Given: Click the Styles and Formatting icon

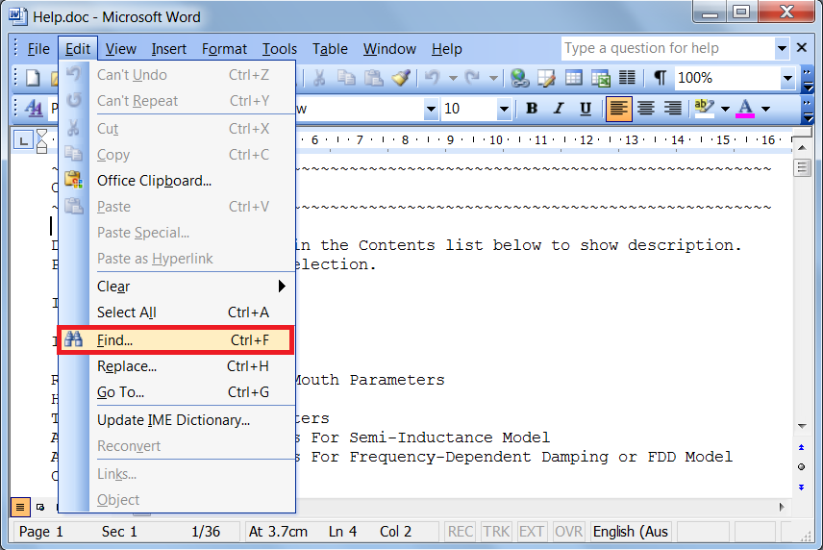Looking at the screenshot, I should pyautogui.click(x=34, y=109).
